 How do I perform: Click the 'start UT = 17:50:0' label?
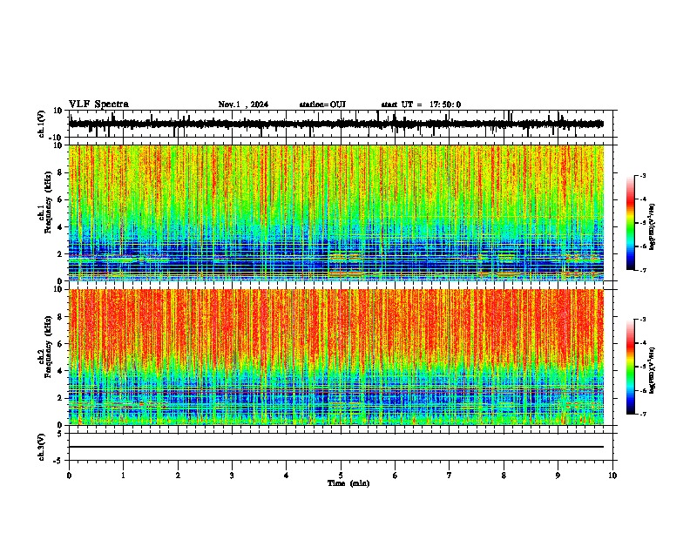421,105
